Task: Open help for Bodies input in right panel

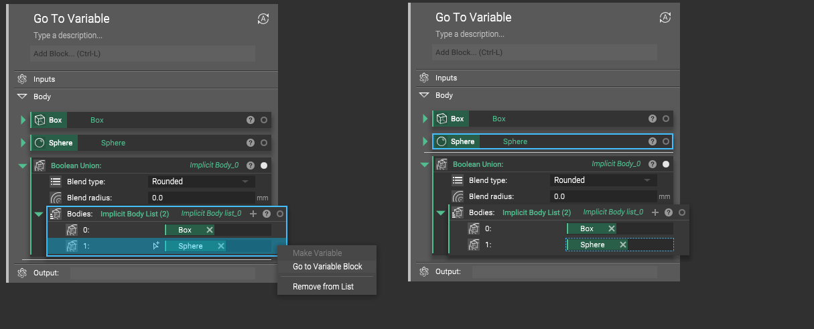Action: click(669, 212)
